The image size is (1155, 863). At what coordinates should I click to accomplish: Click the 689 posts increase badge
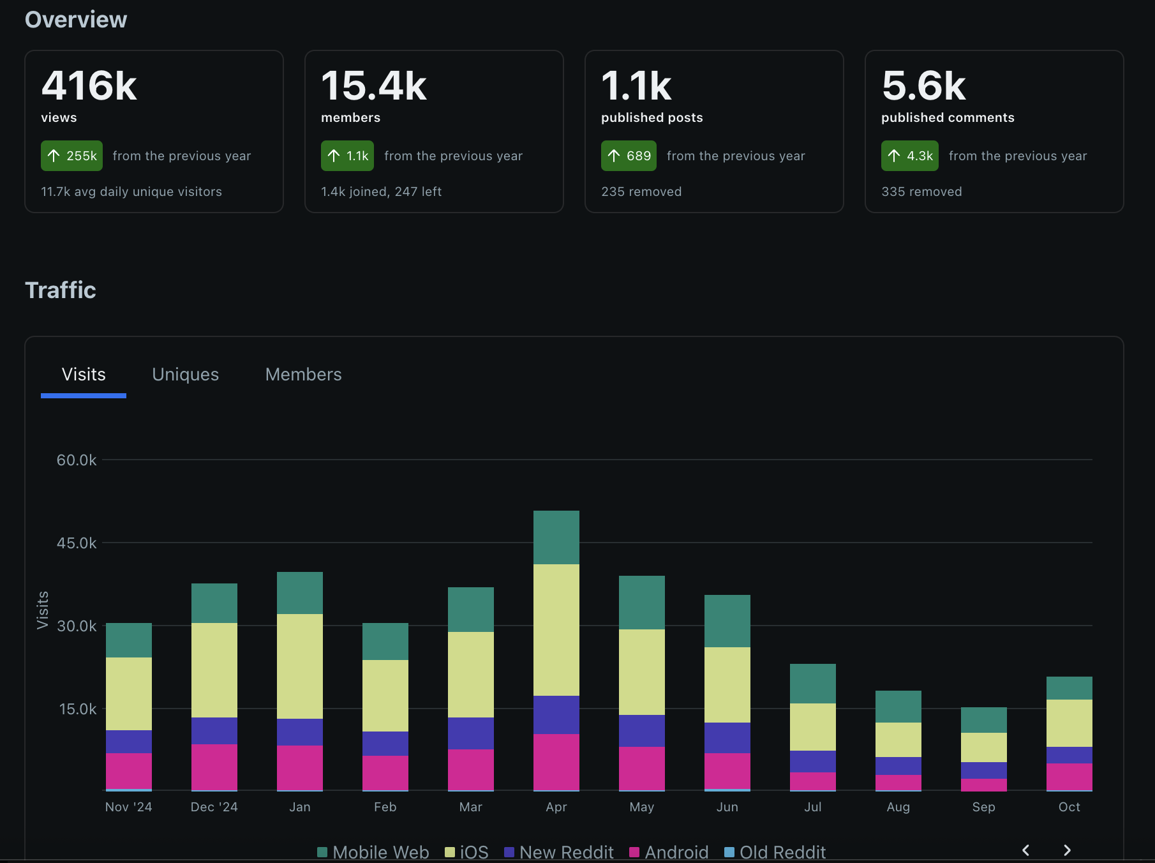pyautogui.click(x=629, y=156)
